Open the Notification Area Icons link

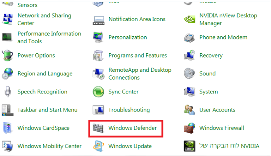point(137,19)
